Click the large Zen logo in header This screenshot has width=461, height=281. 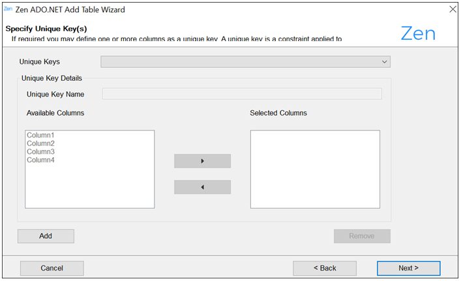(x=418, y=33)
